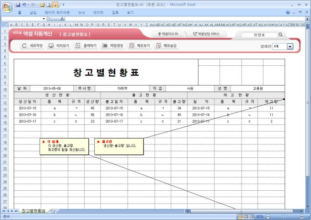This screenshot has width=311, height=220.
Task: Open the 엑셀지식 IN tab
Action: 168,34
